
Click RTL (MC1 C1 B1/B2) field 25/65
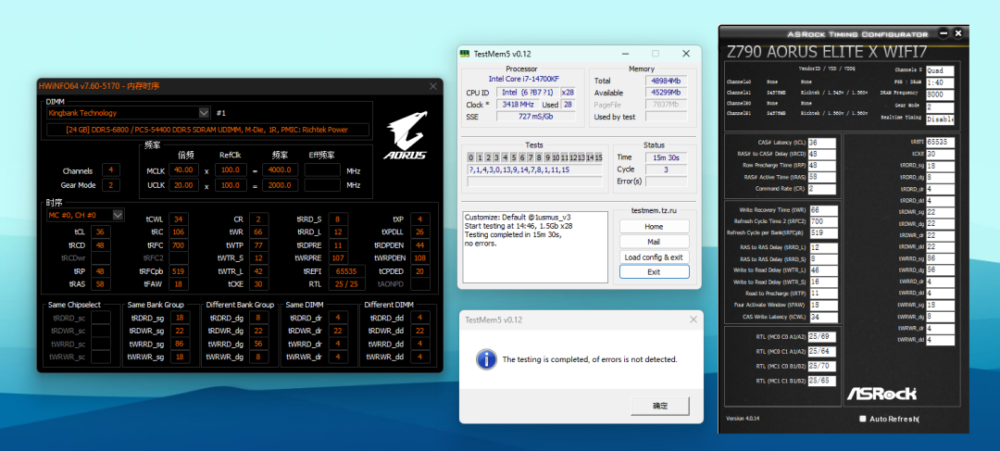pos(821,381)
